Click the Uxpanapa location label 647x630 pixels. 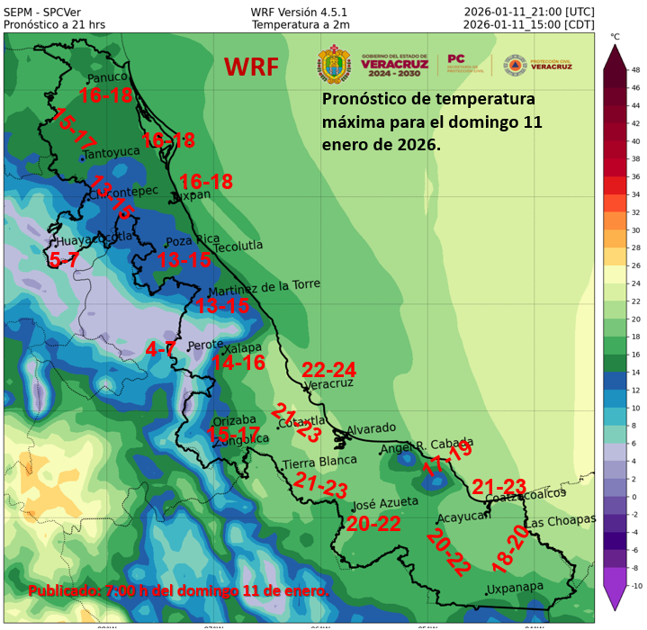[x=517, y=589]
